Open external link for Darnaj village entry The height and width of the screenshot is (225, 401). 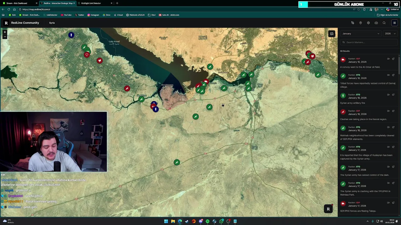tap(393, 75)
